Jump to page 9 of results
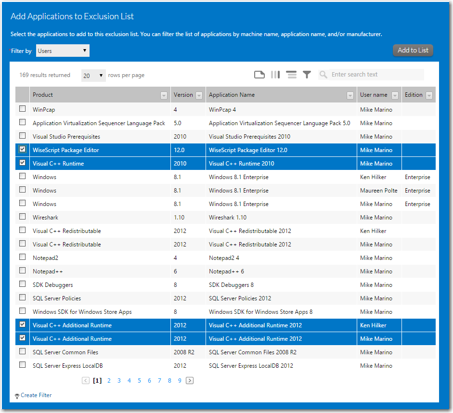Viewport: 453px width, 413px height. coord(180,381)
